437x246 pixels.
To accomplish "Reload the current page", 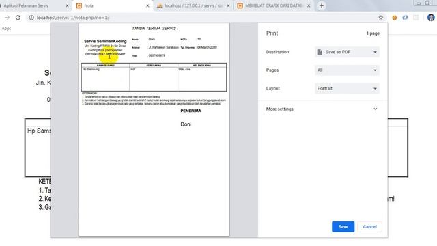I will click(18, 18).
